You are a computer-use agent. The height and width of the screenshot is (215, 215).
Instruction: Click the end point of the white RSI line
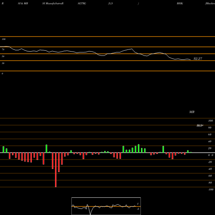click(x=190, y=60)
